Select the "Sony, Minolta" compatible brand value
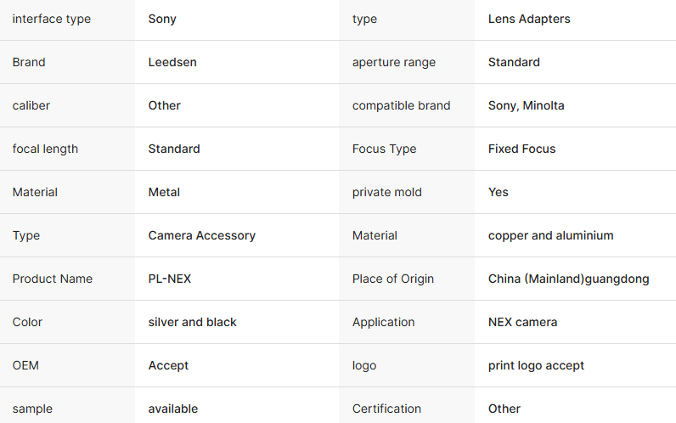The height and width of the screenshot is (423, 676). pyautogui.click(x=526, y=105)
